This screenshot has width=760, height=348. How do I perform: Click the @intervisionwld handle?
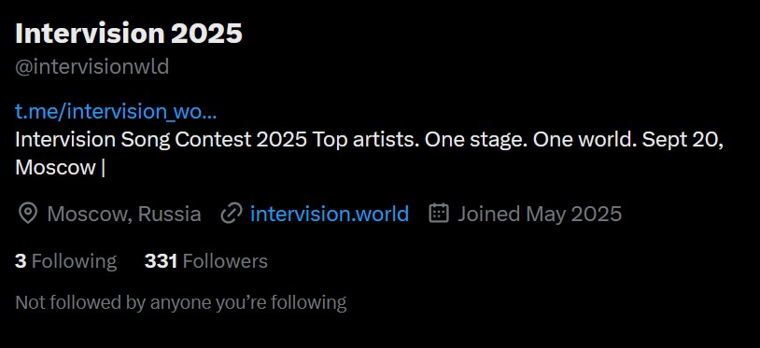(92, 67)
